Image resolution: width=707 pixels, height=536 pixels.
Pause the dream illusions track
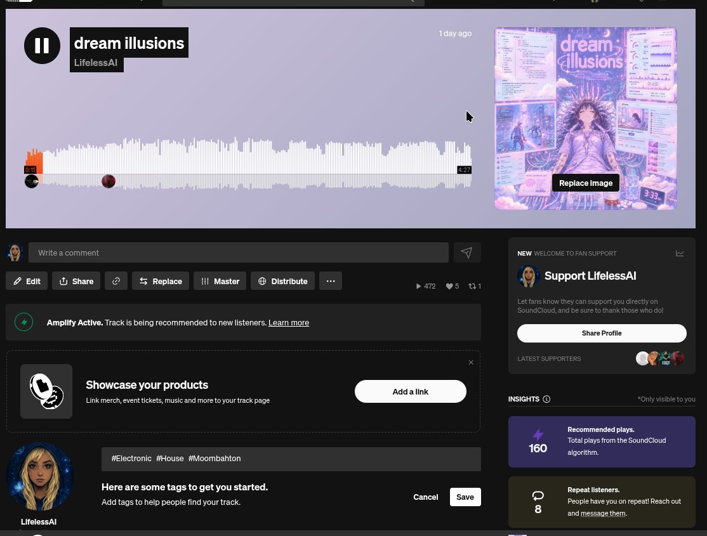point(42,46)
